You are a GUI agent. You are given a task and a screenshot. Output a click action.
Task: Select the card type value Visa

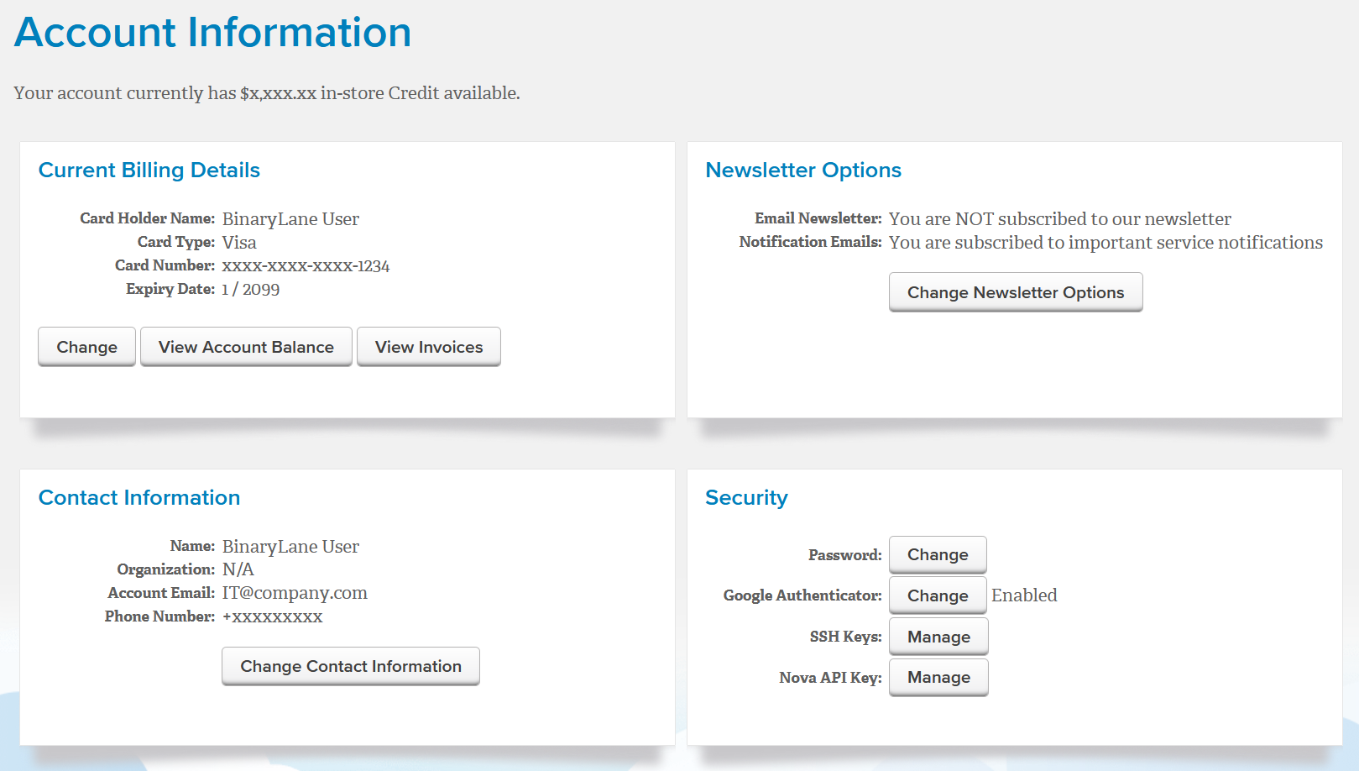pyautogui.click(x=239, y=243)
